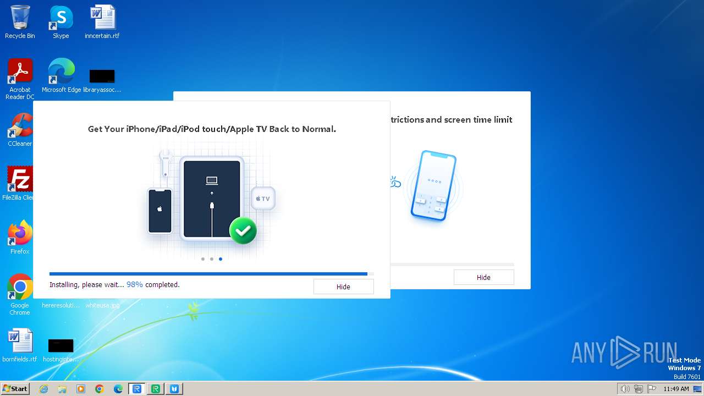Open Windows Media Player from the taskbar
Image resolution: width=704 pixels, height=396 pixels.
[x=81, y=389]
